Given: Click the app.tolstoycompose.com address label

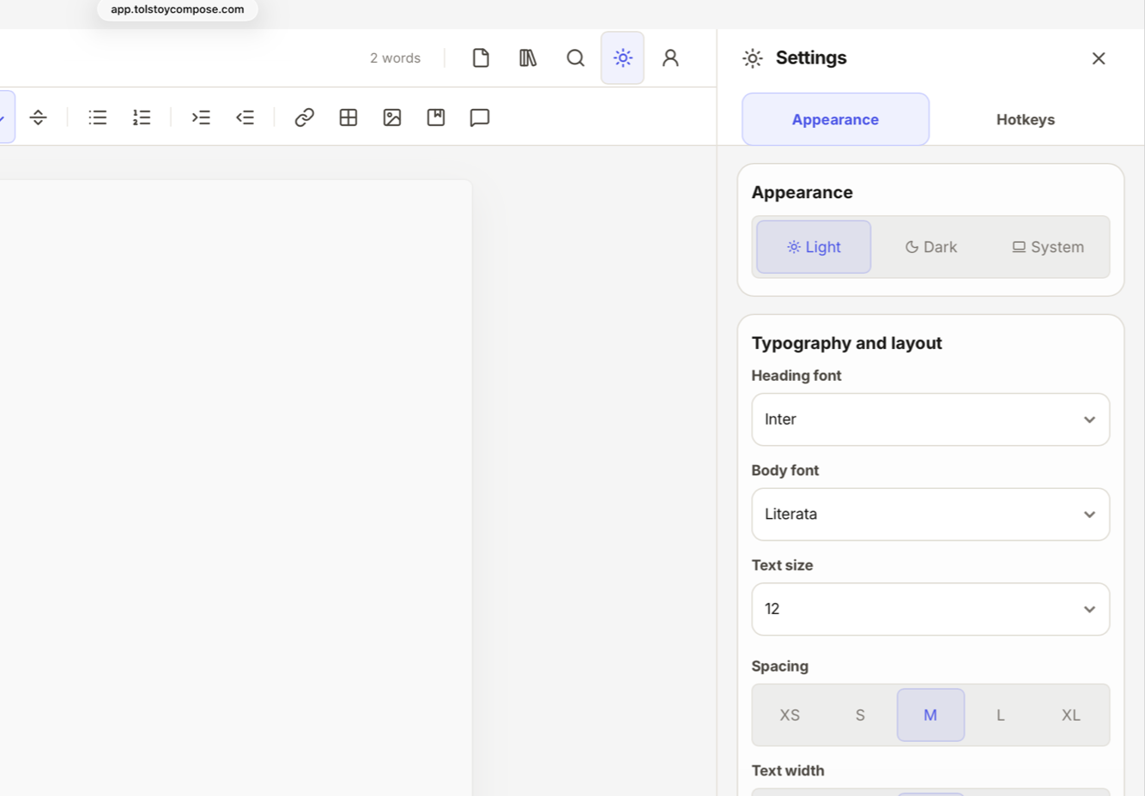Looking at the screenshot, I should 178,9.
